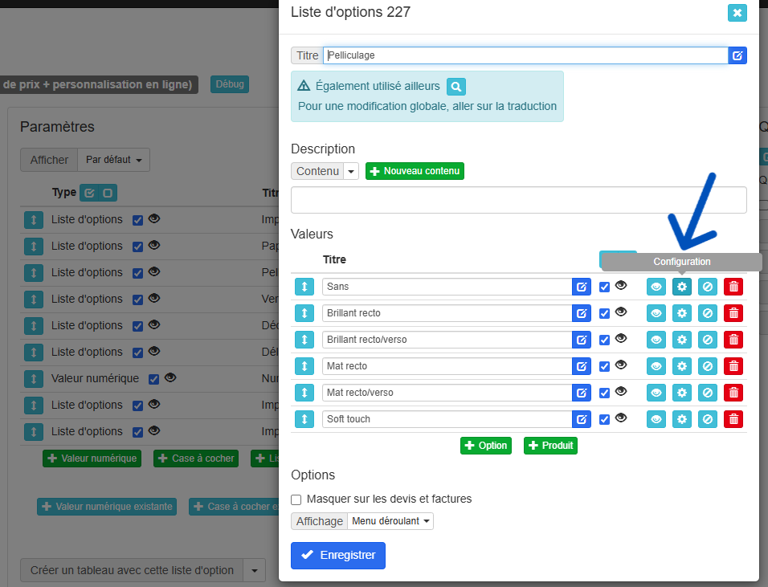The image size is (768, 587).
Task: Open the Par défaut display dropdown
Action: point(113,160)
